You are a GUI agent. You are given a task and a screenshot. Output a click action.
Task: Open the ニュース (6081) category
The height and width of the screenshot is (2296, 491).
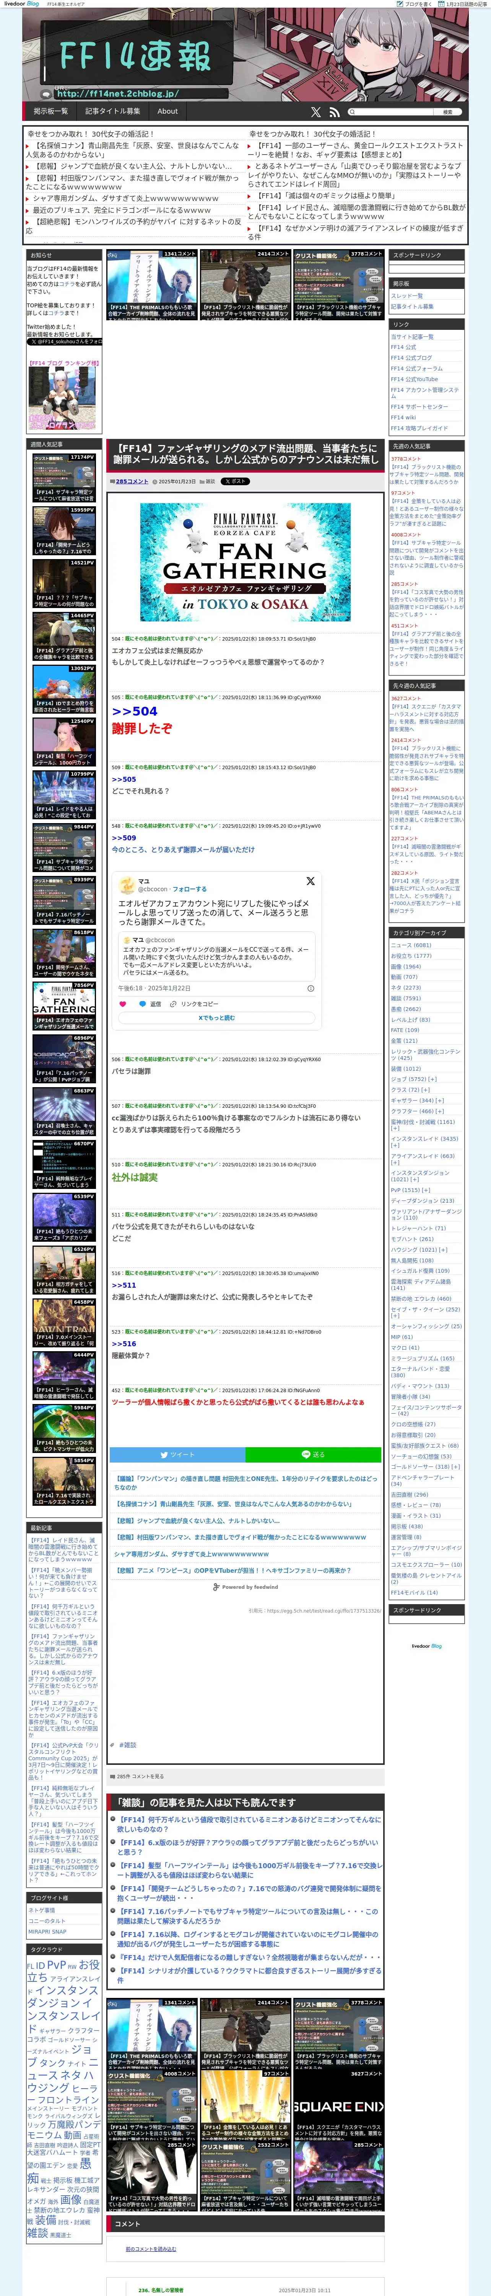click(411, 945)
